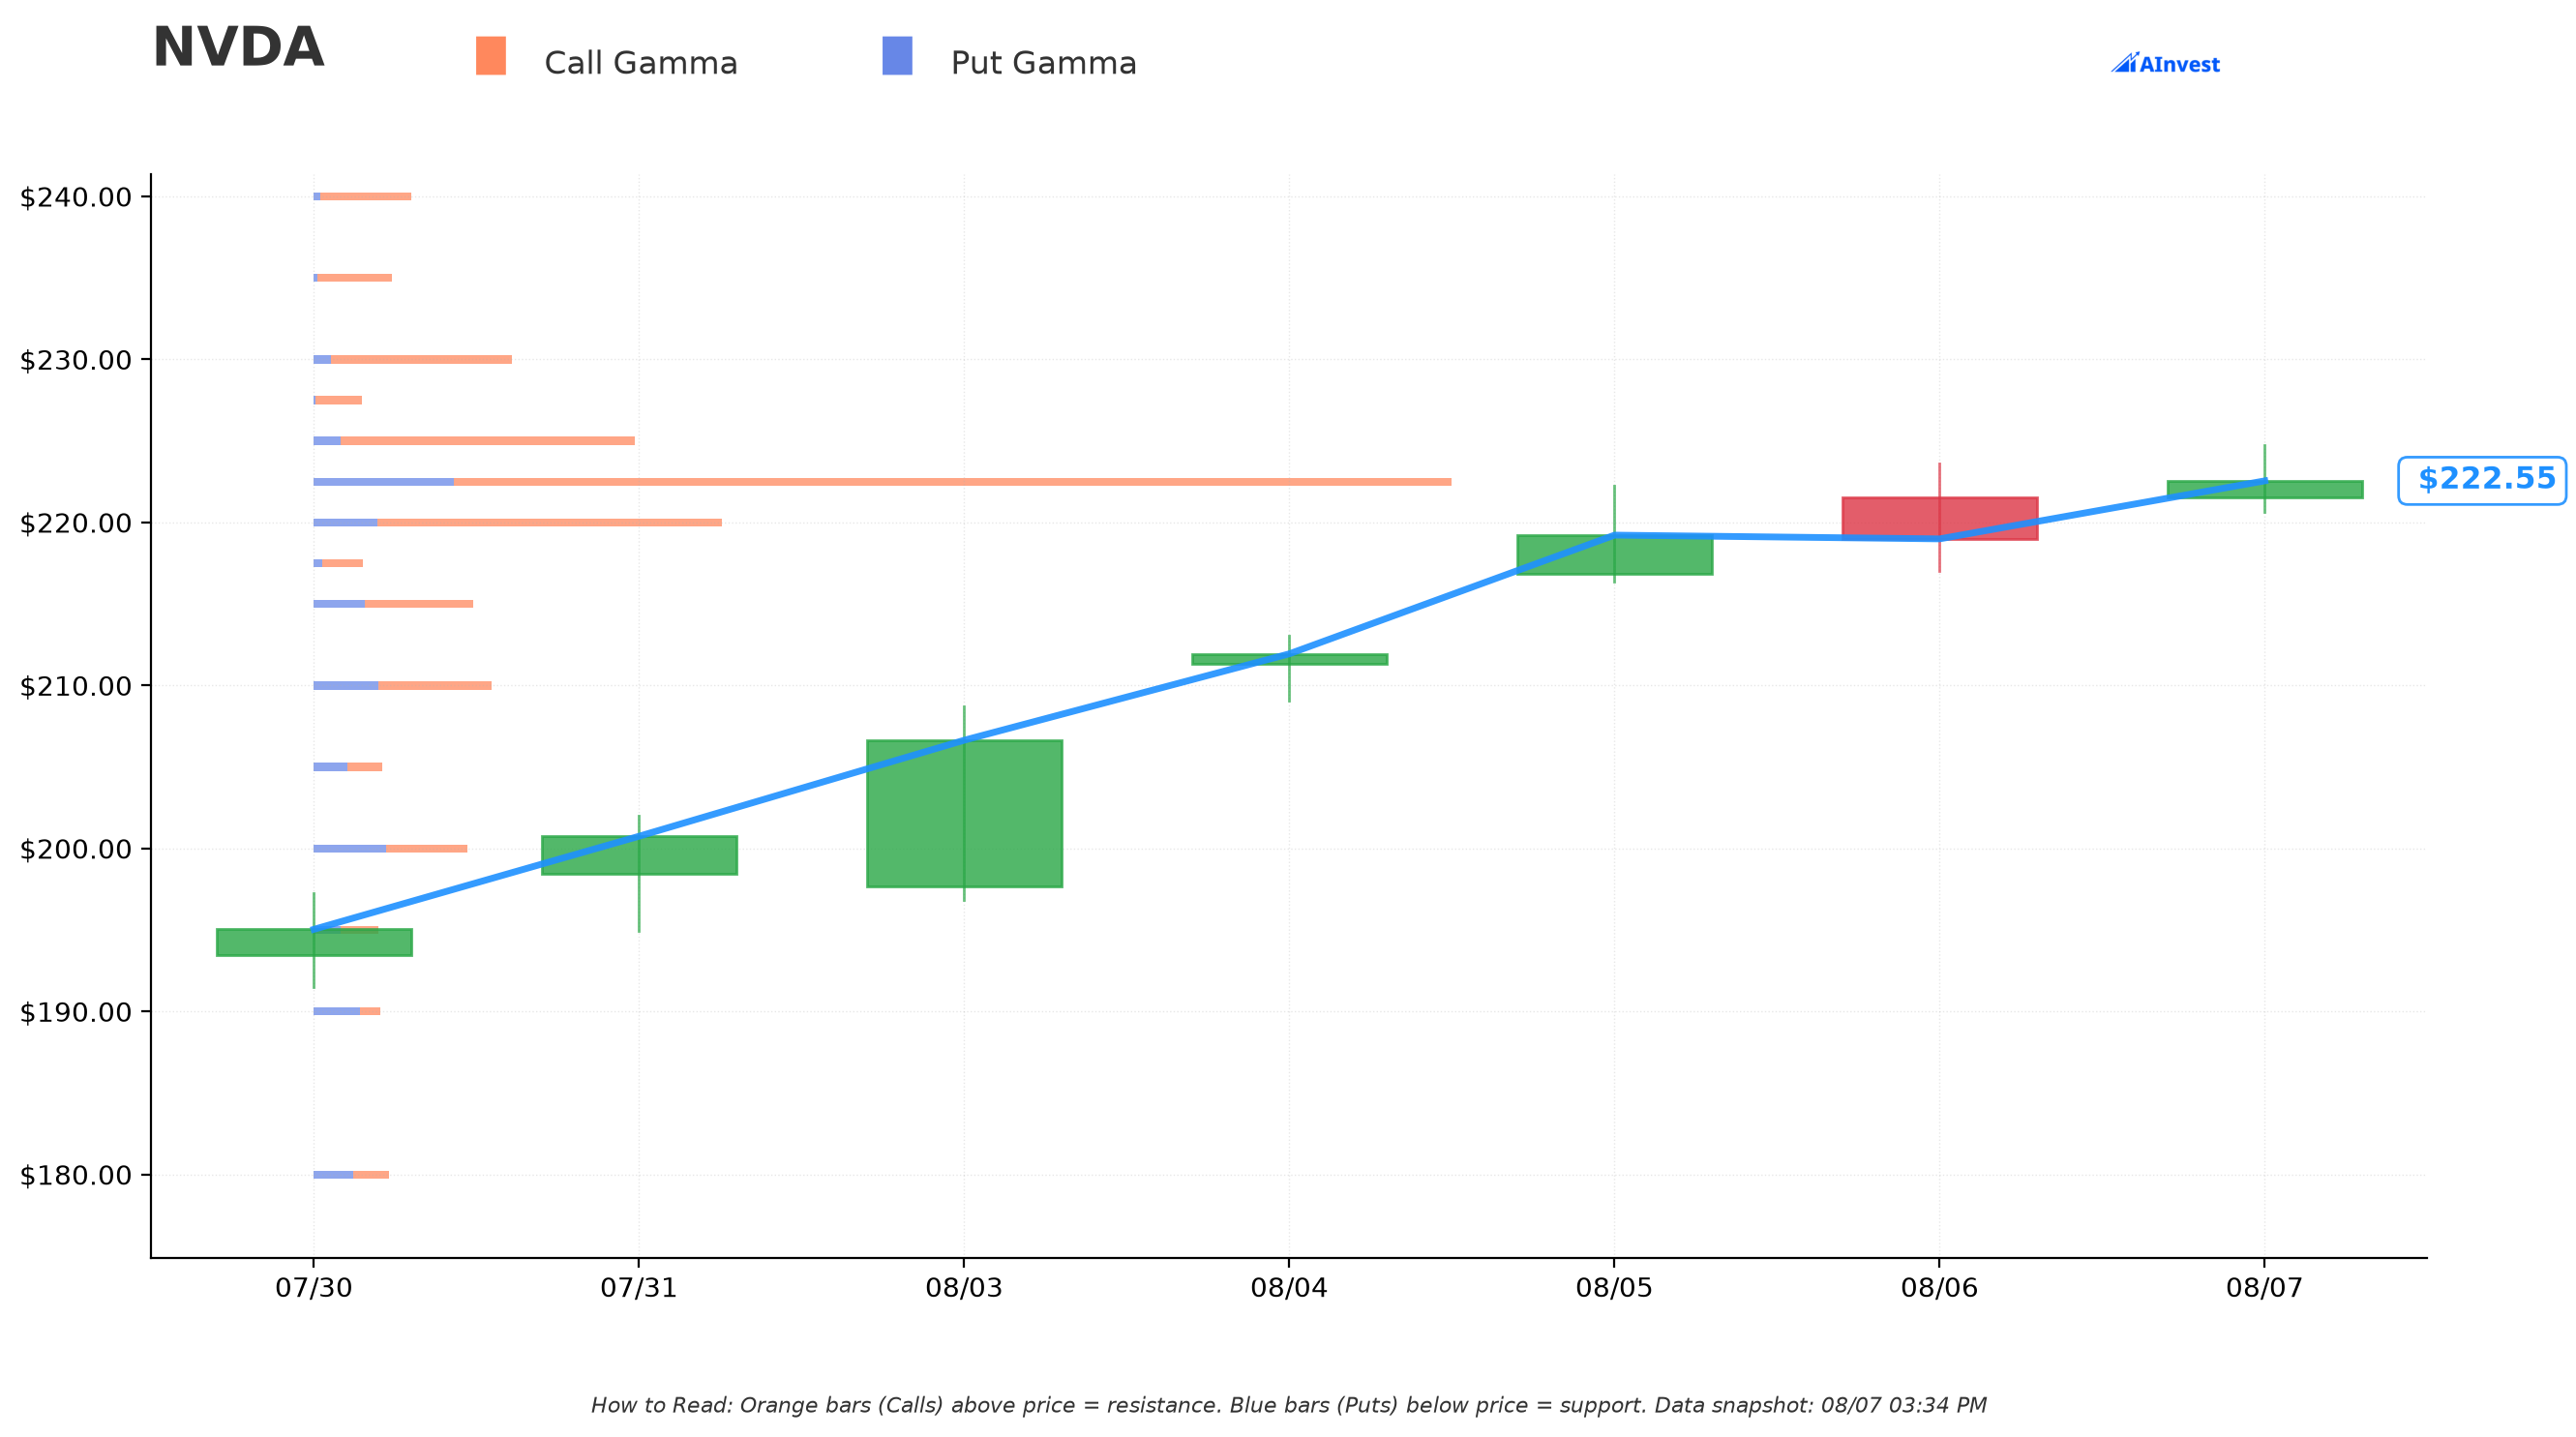This screenshot has width=2576, height=1437.
Task: Click the large green 08/03 candlestick body
Action: [x=964, y=813]
